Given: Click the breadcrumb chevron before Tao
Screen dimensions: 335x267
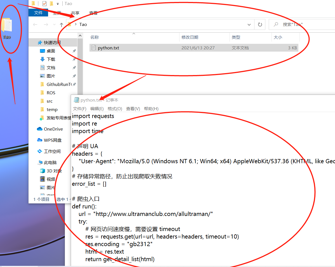Looking at the screenshot, I should [76, 24].
